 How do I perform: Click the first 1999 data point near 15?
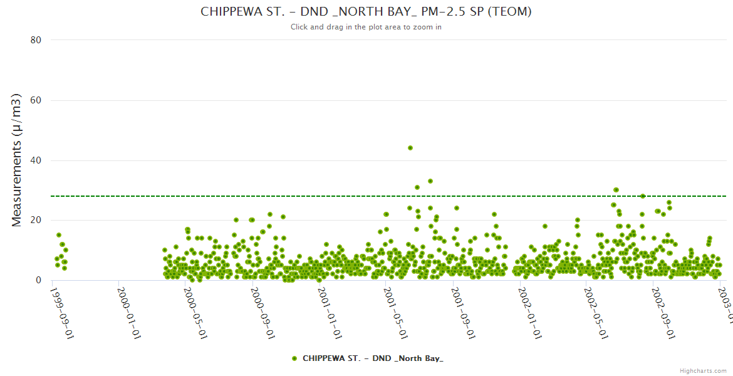pyautogui.click(x=59, y=235)
